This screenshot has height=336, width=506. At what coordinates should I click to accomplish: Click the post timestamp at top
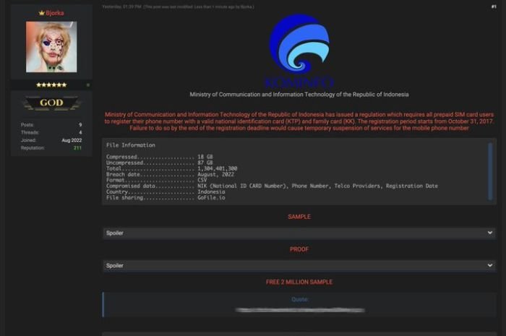121,7
